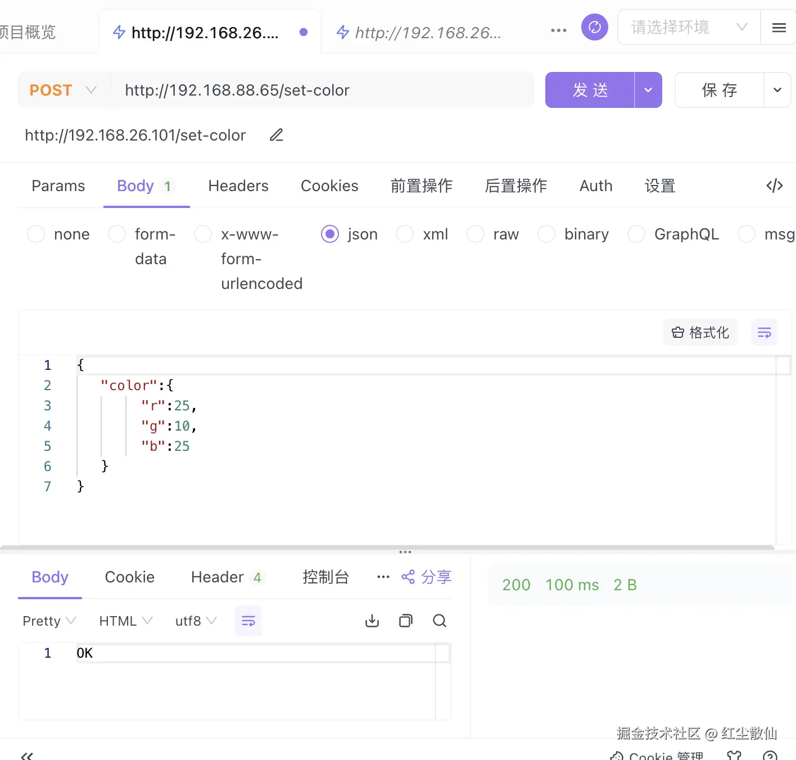Image resolution: width=796 pixels, height=760 pixels.
Task: Switch to the response Body tab
Action: click(50, 577)
